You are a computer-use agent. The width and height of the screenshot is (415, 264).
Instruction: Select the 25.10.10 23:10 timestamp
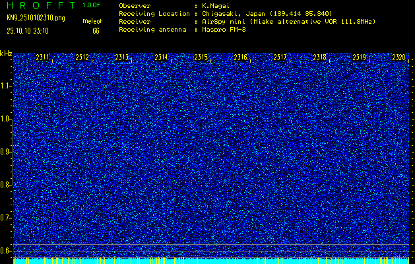pyautogui.click(x=32, y=30)
